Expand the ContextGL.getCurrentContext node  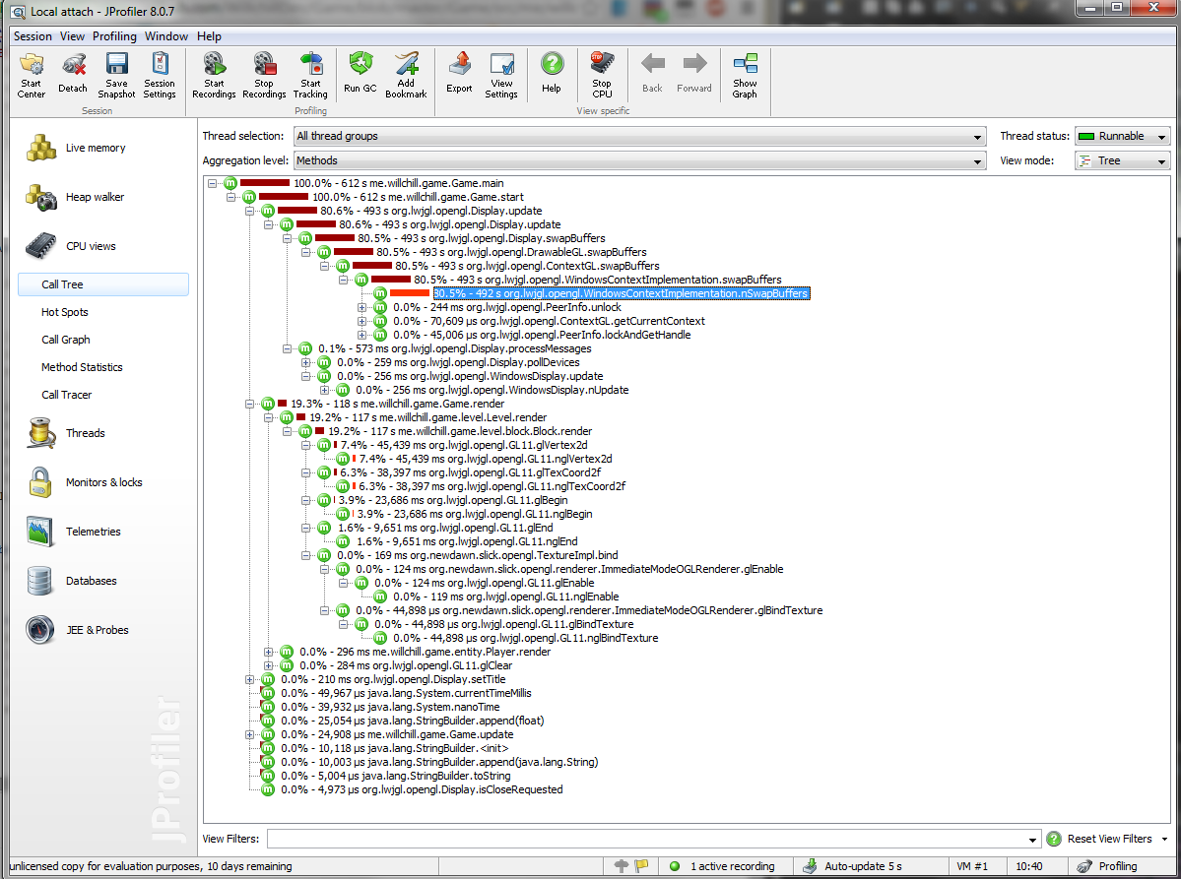point(361,321)
